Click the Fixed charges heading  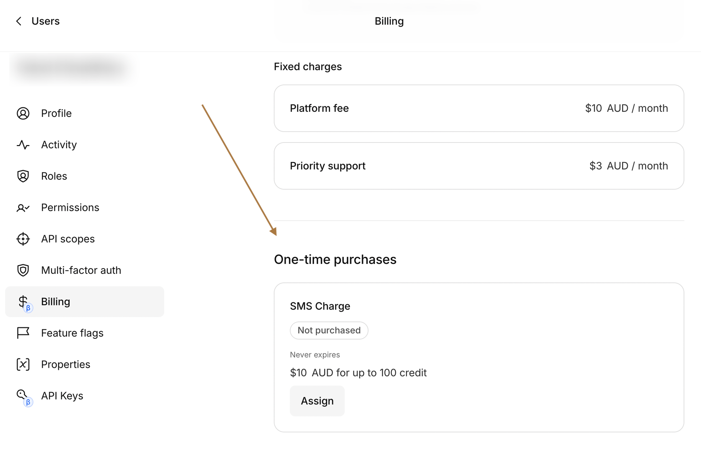pyautogui.click(x=308, y=67)
